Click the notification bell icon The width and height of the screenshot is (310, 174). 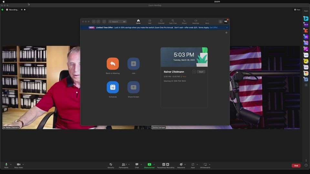tap(221, 22)
